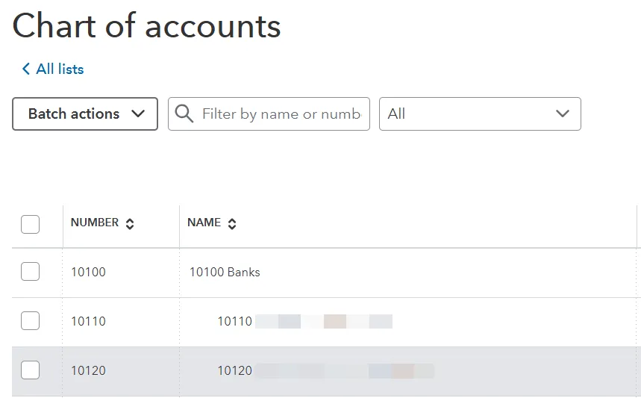Check the box for account 10100
Image resolution: width=641 pixels, height=398 pixels.
(x=30, y=272)
